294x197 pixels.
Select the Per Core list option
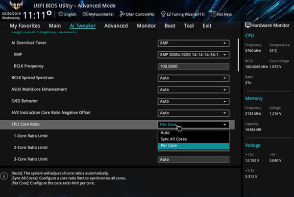tap(194, 146)
